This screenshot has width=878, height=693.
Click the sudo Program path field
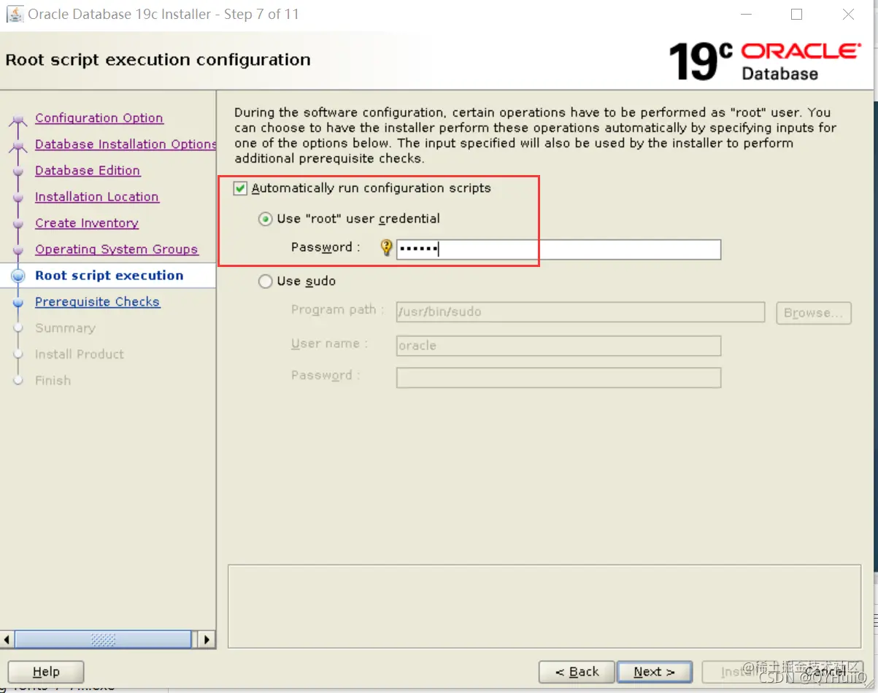580,312
